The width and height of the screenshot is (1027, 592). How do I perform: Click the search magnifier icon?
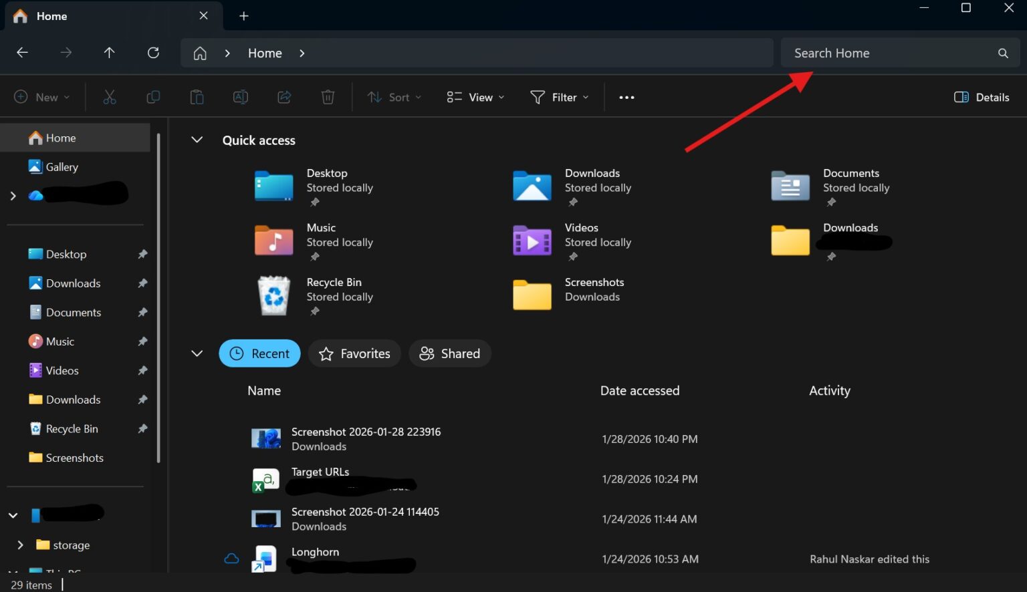[1003, 53]
